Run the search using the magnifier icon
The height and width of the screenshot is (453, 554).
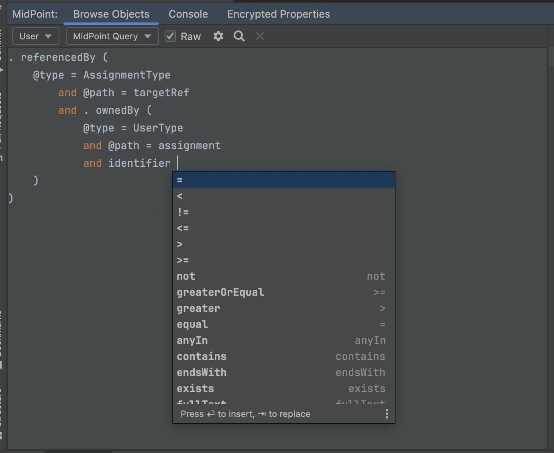[239, 36]
